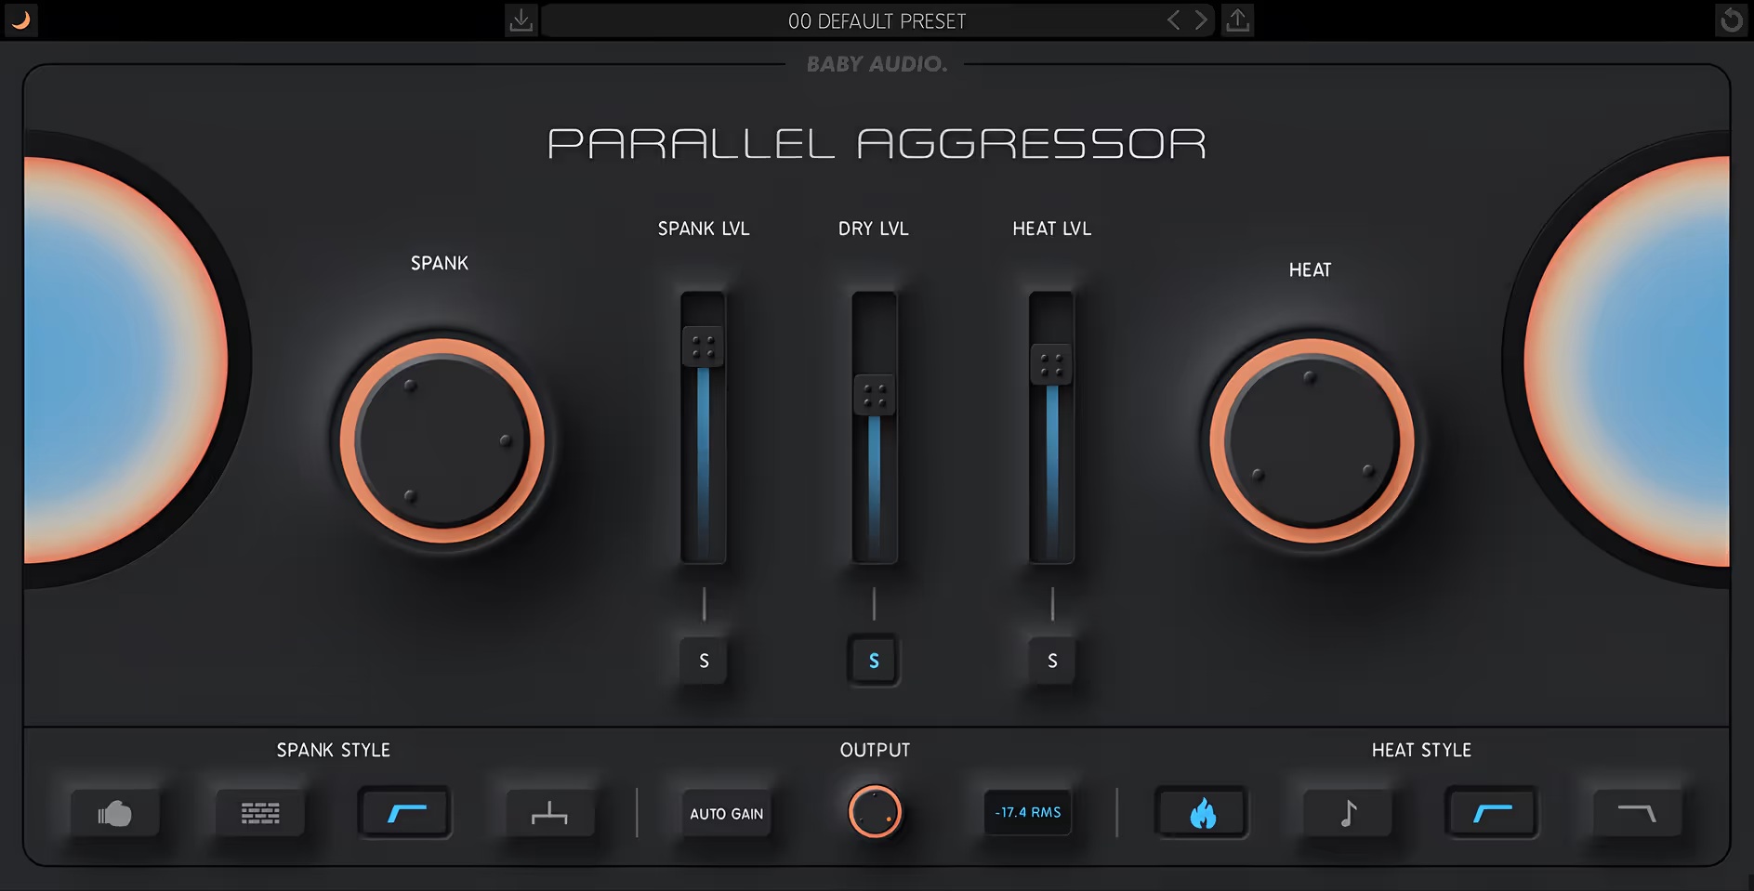Image resolution: width=1754 pixels, height=891 pixels.
Task: Select the blue high-pass filter Spank style
Action: 405,813
